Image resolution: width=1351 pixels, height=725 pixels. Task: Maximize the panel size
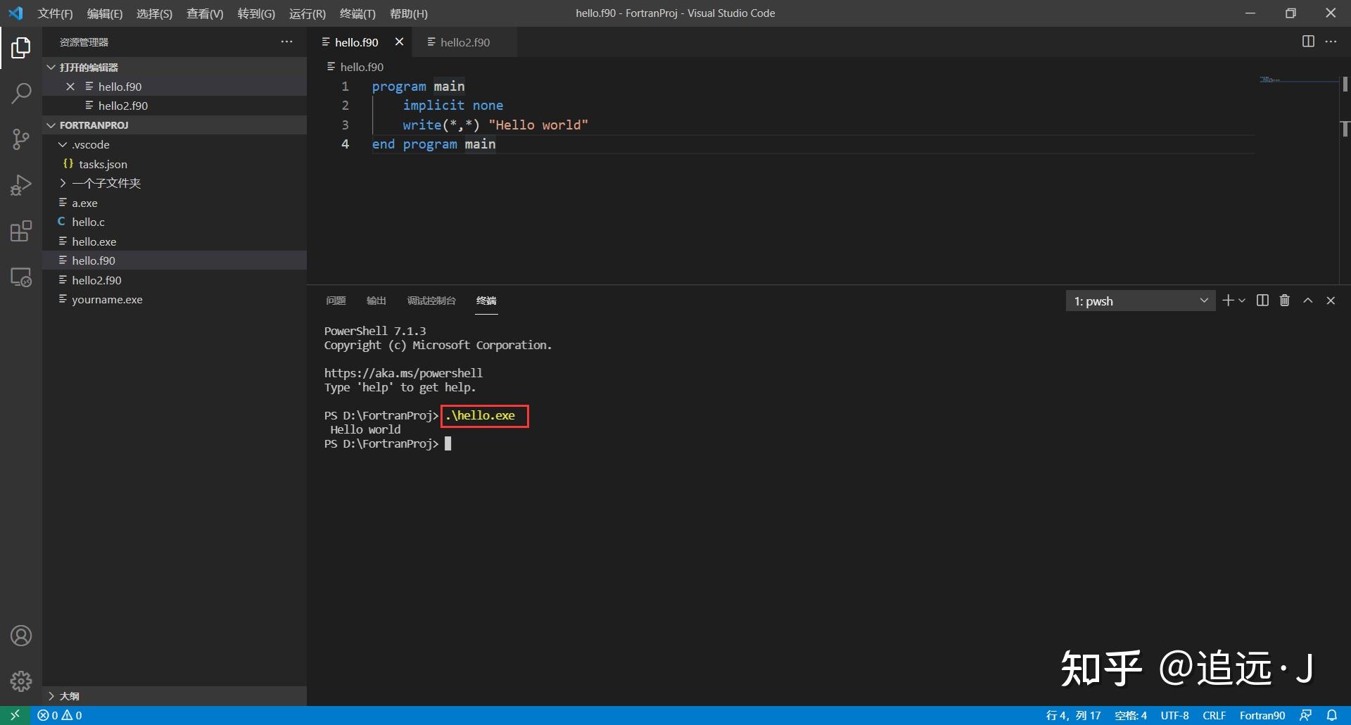point(1308,301)
